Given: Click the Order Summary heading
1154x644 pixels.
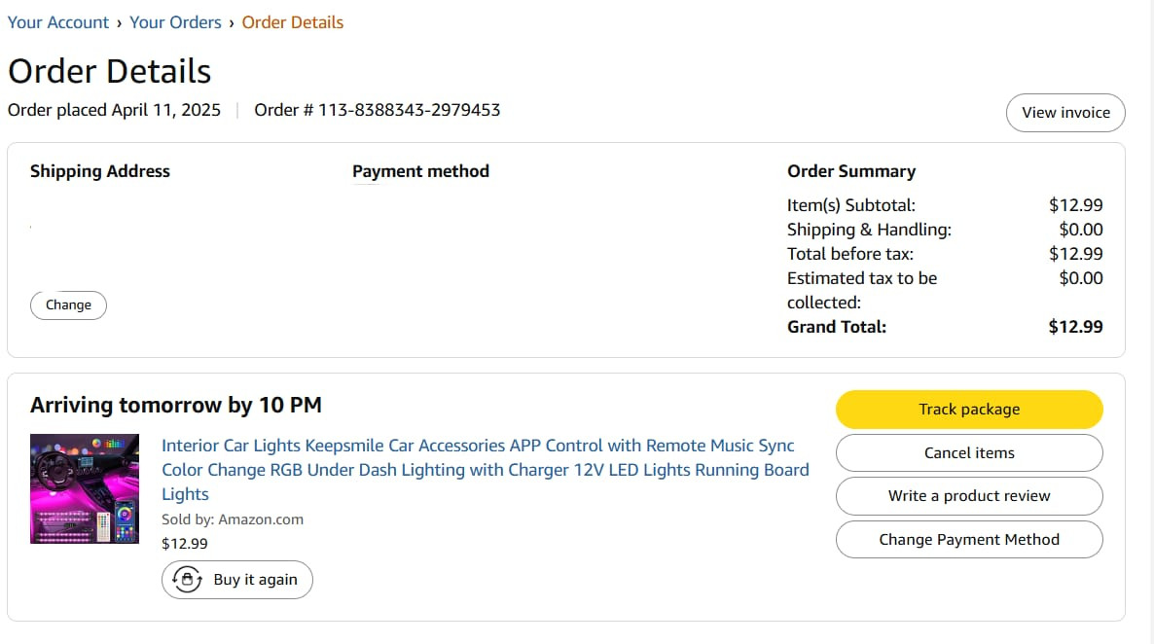Looking at the screenshot, I should (851, 171).
